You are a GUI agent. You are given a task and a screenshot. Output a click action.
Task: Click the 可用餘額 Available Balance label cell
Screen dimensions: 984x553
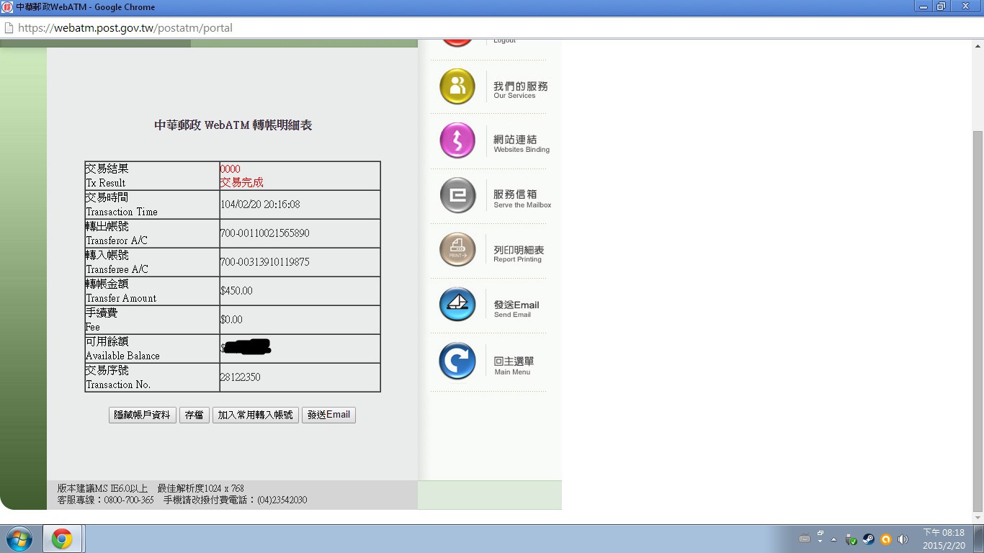[x=152, y=349]
